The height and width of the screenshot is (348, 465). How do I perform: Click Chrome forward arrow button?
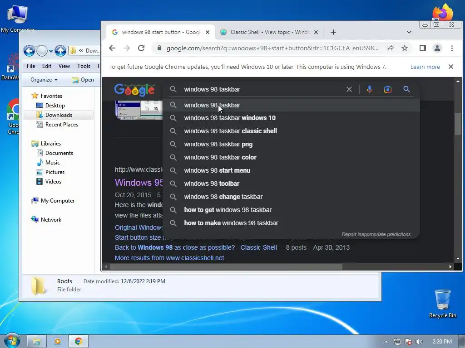point(127,48)
